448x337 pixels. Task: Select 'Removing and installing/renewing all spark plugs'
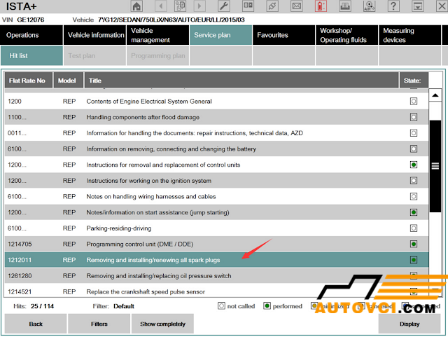pos(216,260)
